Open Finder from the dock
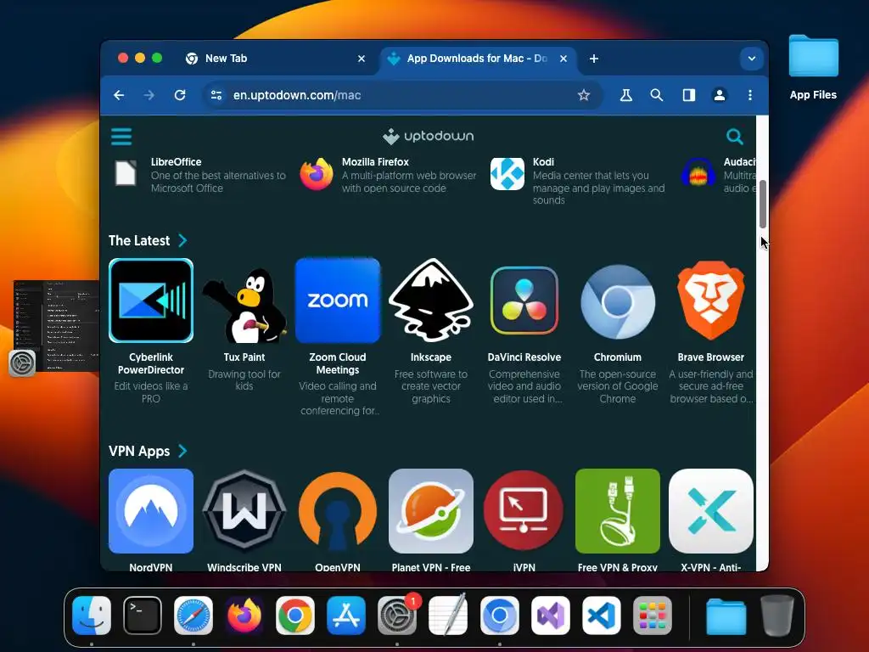The height and width of the screenshot is (652, 869). [x=92, y=615]
